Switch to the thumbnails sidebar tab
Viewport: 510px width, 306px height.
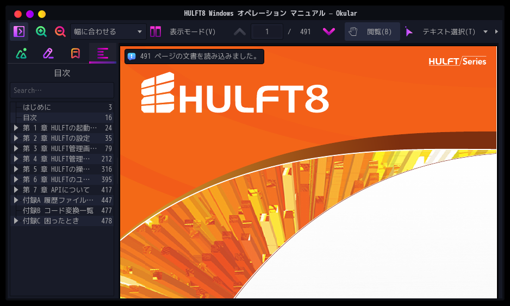click(21, 53)
